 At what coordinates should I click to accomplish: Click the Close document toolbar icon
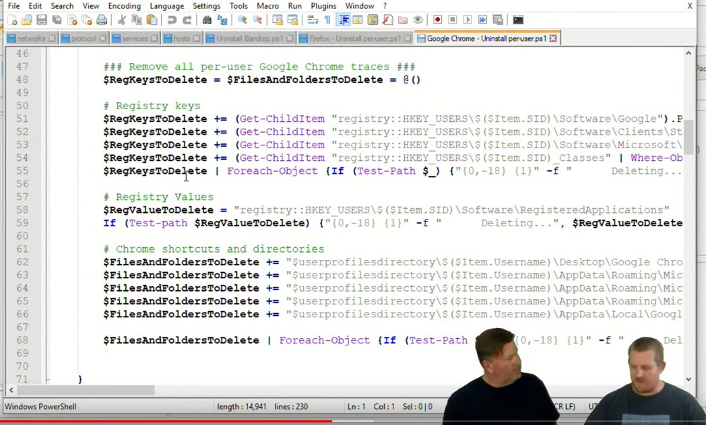tap(72, 20)
